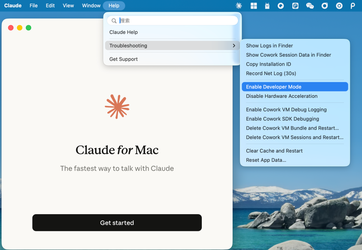Expand the Troubleshooting submenu arrow
The image size is (362, 250).
tap(234, 46)
